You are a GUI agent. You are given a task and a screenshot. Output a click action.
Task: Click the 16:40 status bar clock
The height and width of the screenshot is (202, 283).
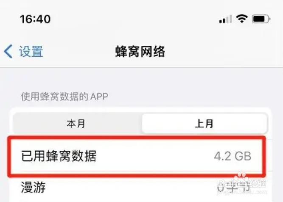tap(35, 19)
